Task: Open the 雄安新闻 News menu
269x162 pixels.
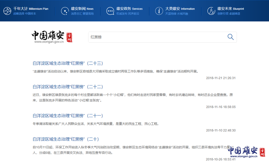Action: pyautogui.click(x=82, y=9)
